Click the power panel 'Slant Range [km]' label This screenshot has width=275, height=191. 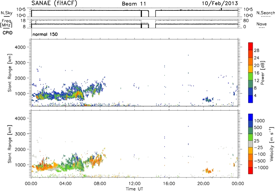point(10,73)
